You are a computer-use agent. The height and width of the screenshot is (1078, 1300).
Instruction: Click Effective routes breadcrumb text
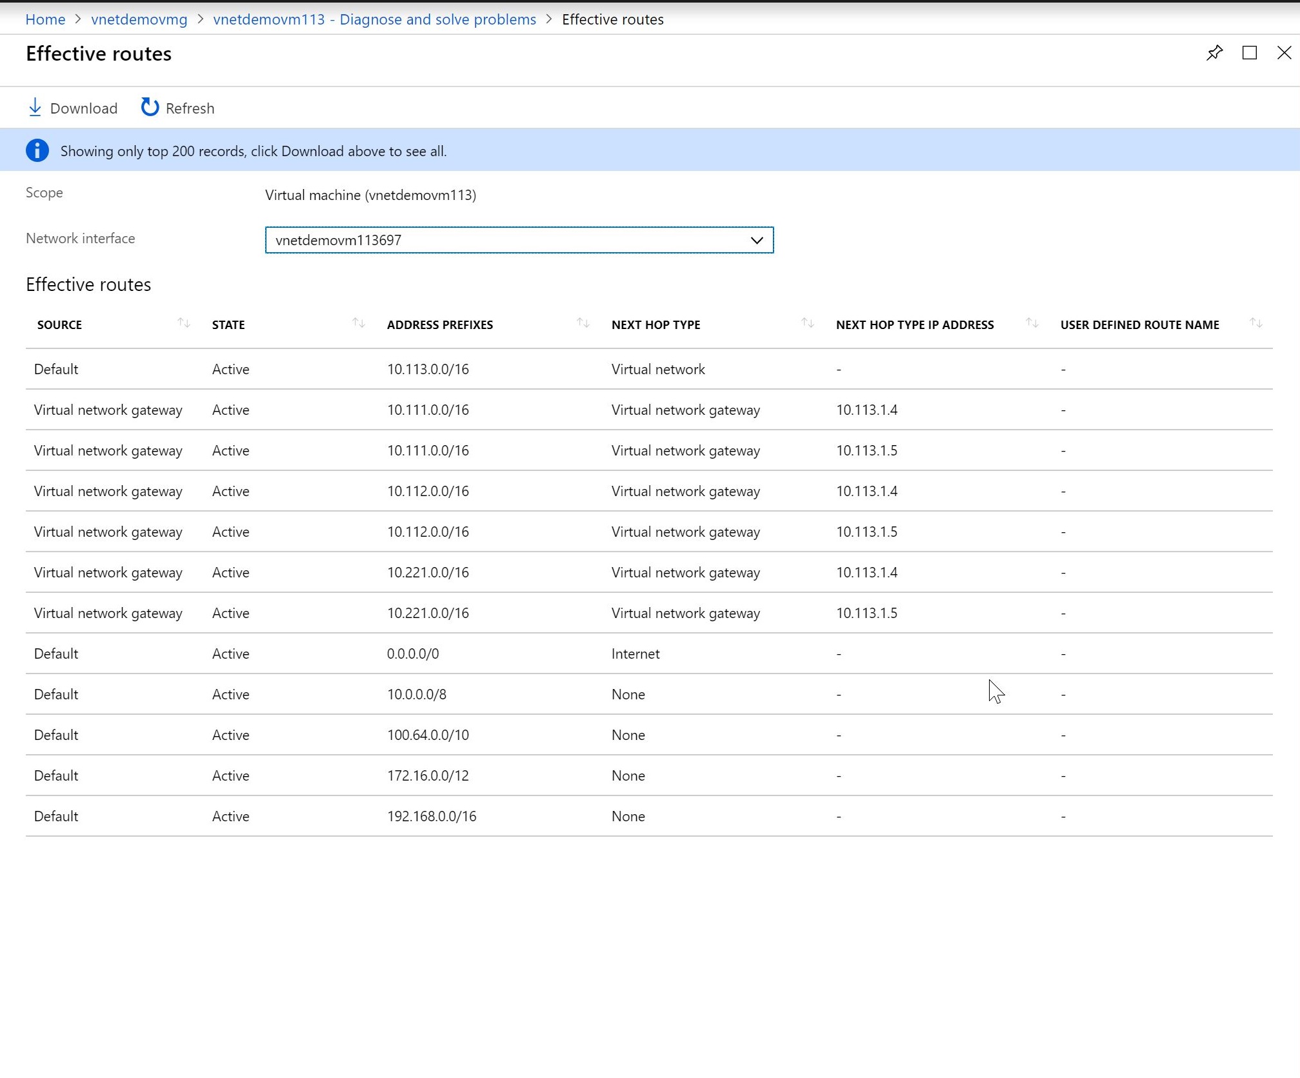click(613, 19)
